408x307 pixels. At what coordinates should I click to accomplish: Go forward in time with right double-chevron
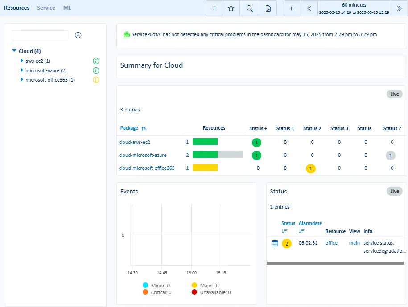click(x=399, y=8)
